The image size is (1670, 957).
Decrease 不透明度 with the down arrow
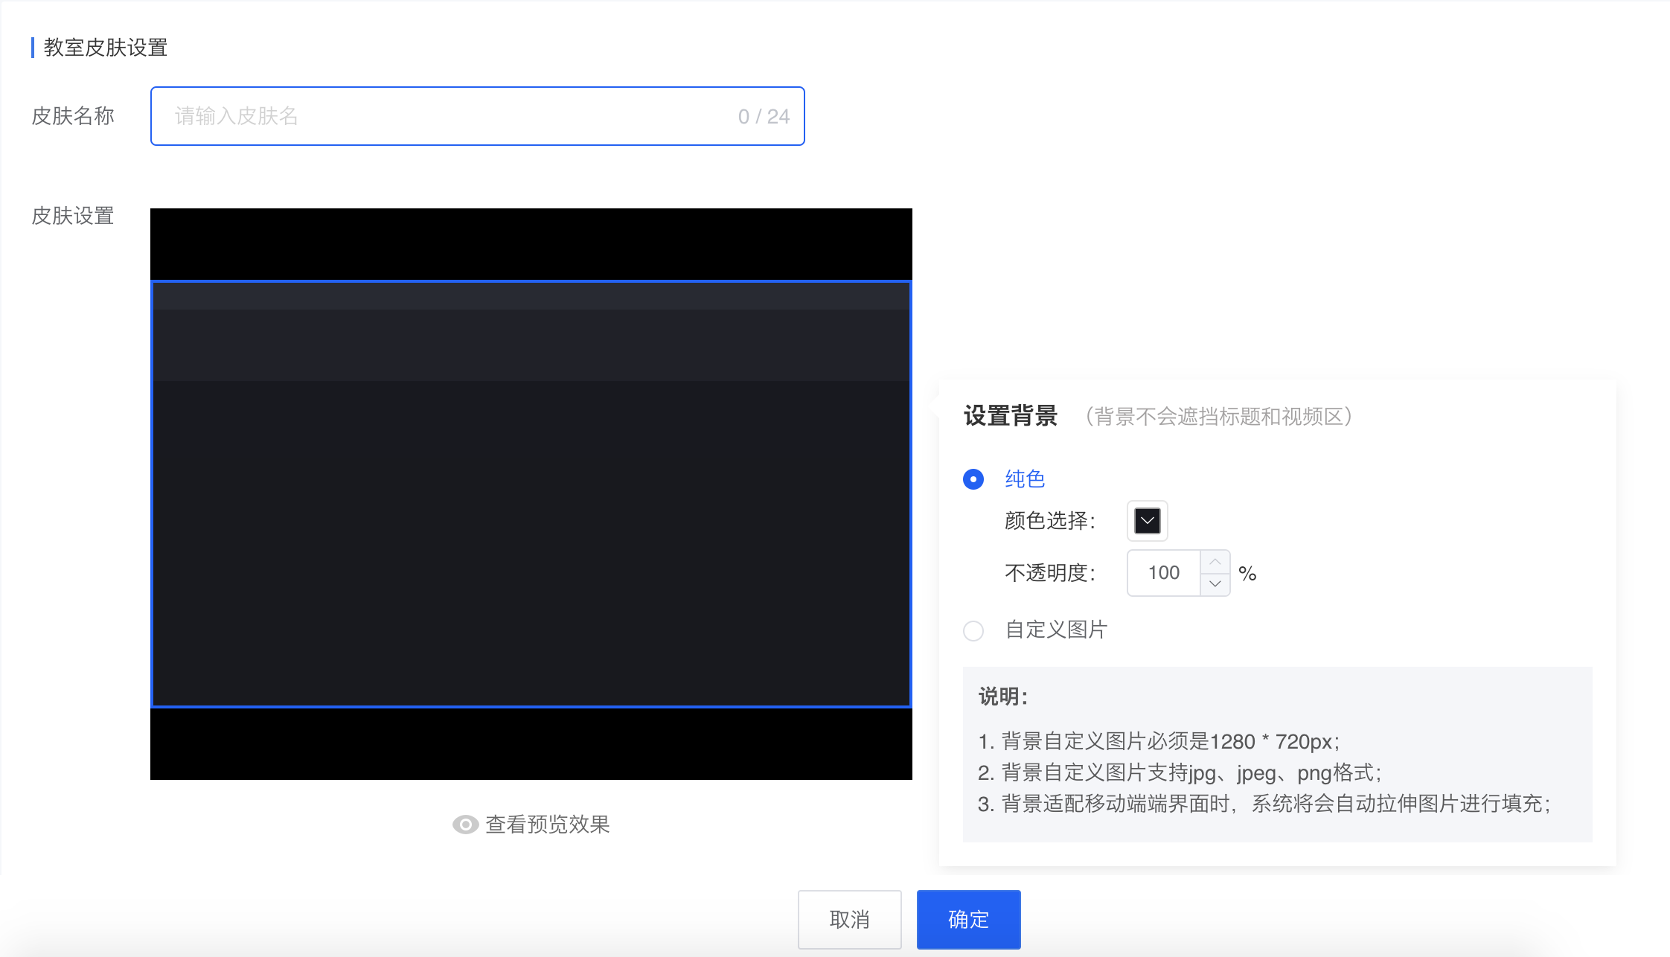pyautogui.click(x=1215, y=584)
